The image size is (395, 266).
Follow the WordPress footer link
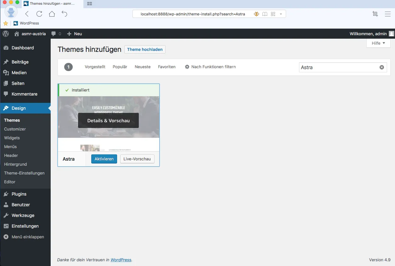point(121,260)
